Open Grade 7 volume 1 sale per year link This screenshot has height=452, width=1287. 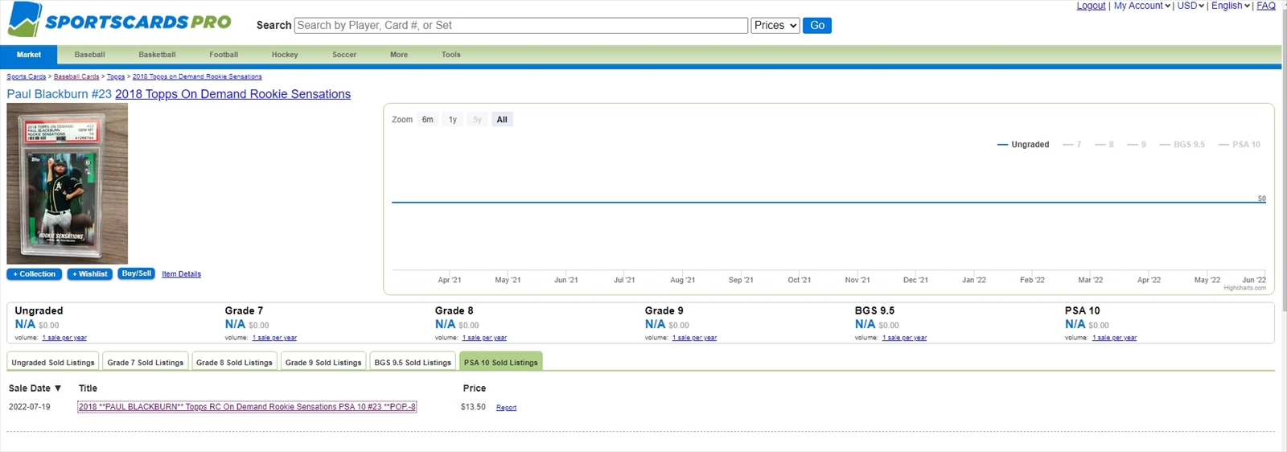click(274, 338)
